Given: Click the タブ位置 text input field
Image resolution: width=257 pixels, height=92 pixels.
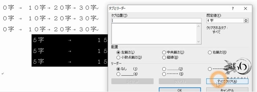Looking at the screenshot, I should click(x=156, y=20).
